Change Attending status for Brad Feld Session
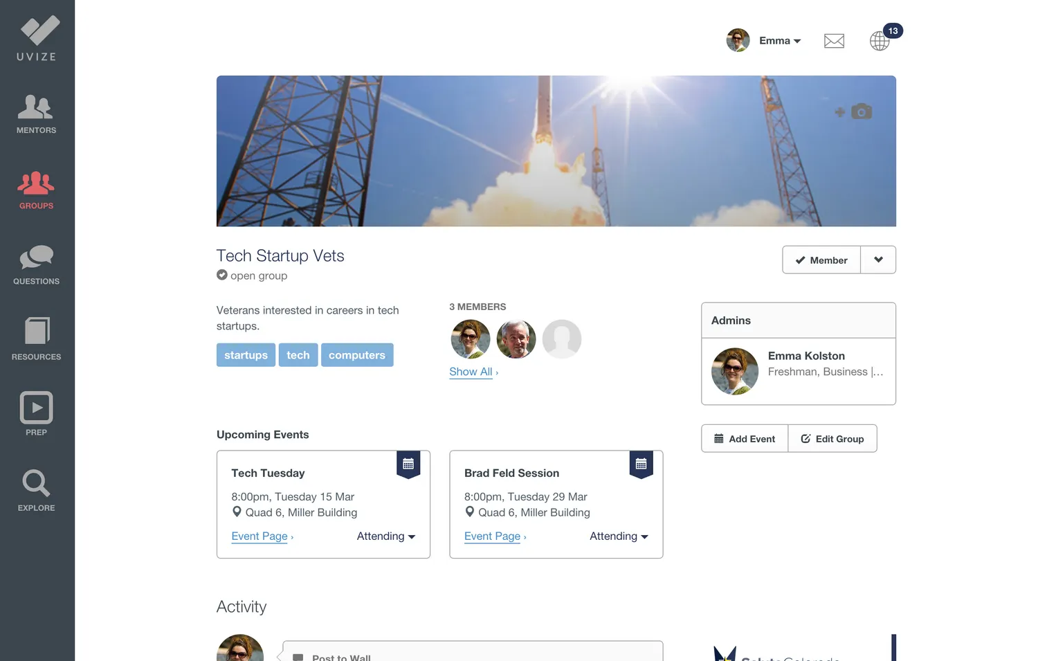This screenshot has height=661, width=1038. [619, 536]
